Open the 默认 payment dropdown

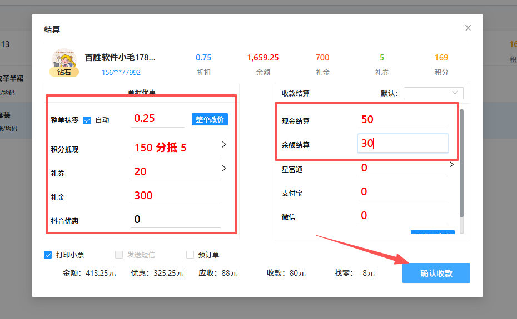[433, 93]
